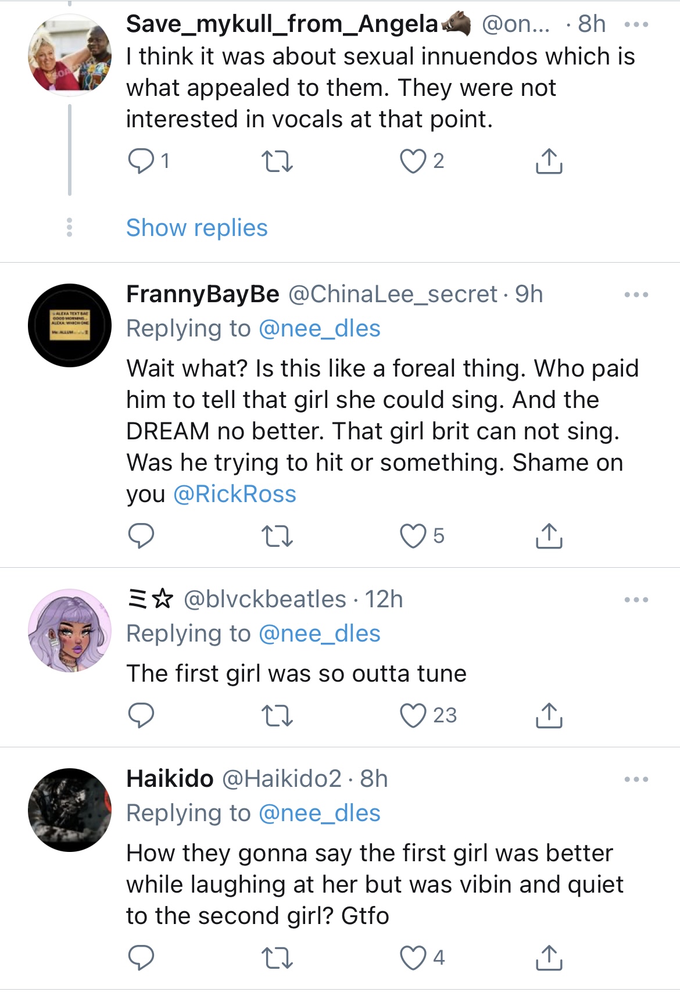Reply to Haikido's tweet
The image size is (680, 992).
(141, 957)
